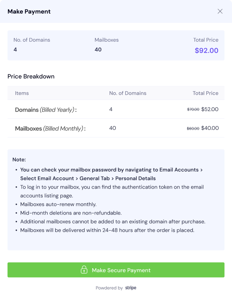Close the Make Payment dialog
Screen dimensions: 232x299
tap(220, 11)
